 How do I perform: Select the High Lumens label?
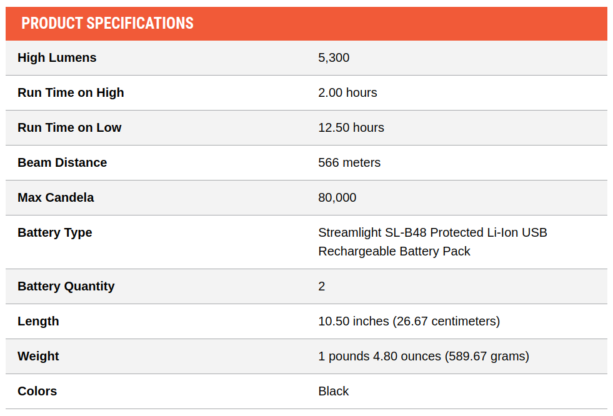click(x=57, y=57)
